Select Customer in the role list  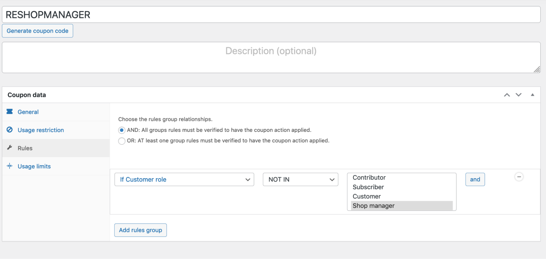[366, 196]
